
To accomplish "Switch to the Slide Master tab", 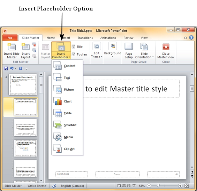I will tap(31, 38).
